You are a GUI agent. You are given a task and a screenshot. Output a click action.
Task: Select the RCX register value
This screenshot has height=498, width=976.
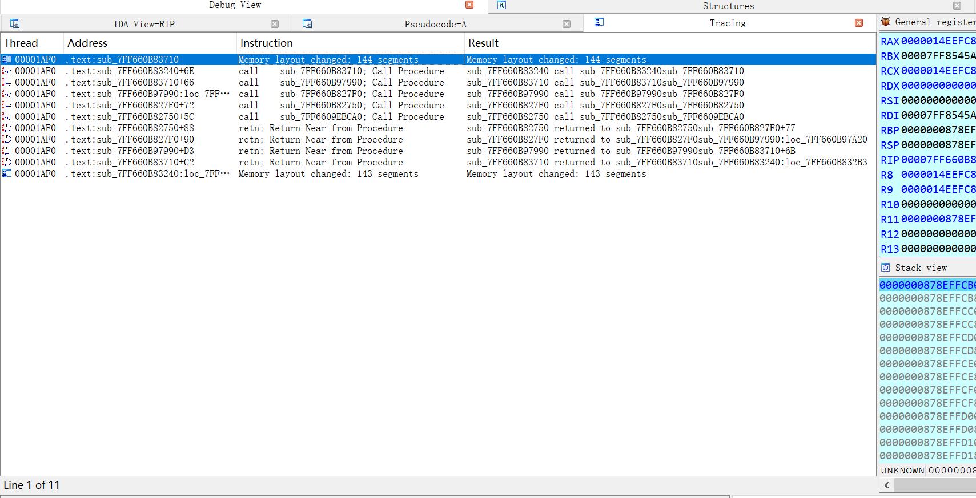938,71
